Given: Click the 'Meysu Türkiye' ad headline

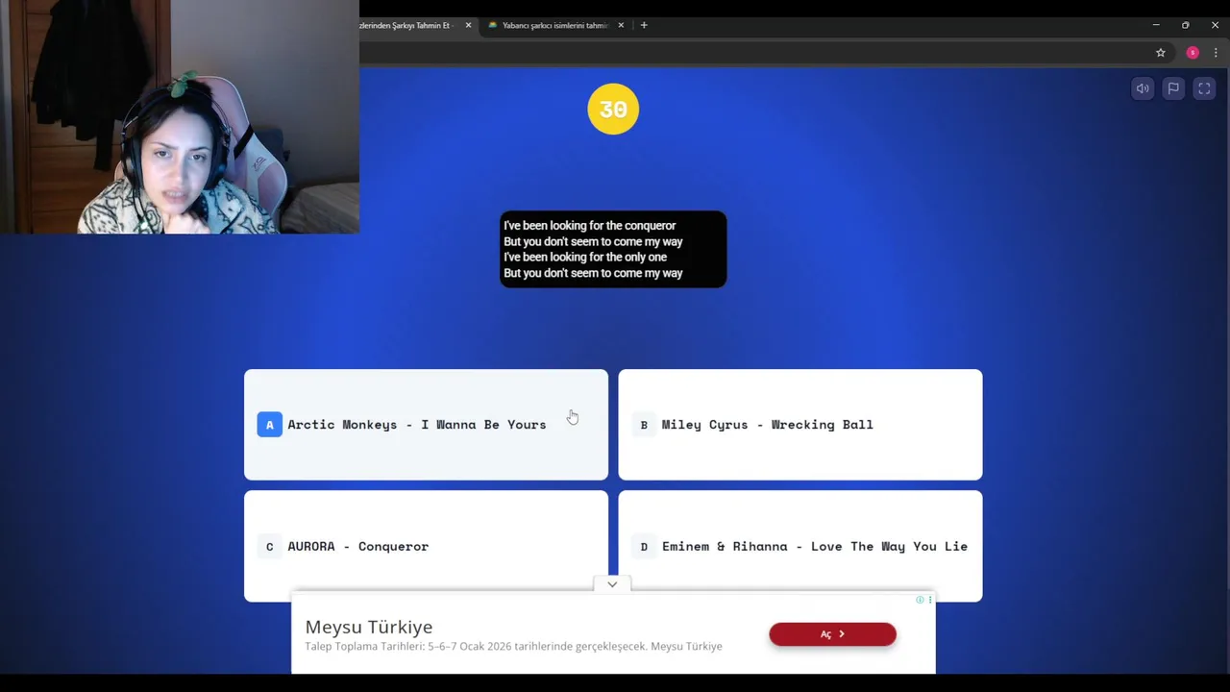Looking at the screenshot, I should click(369, 627).
